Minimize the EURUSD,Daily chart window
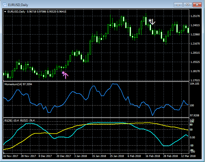The width and height of the screenshot is (205, 162). click(178, 4)
